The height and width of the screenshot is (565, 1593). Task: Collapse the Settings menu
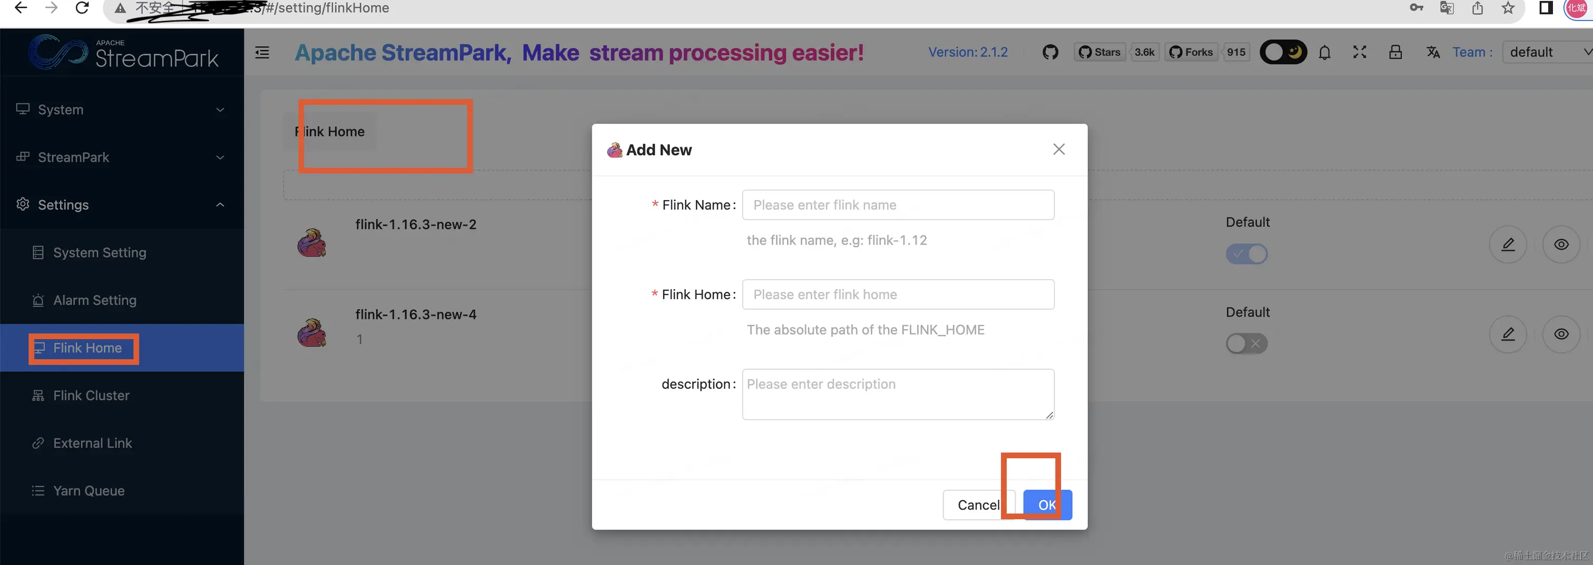[x=122, y=205]
